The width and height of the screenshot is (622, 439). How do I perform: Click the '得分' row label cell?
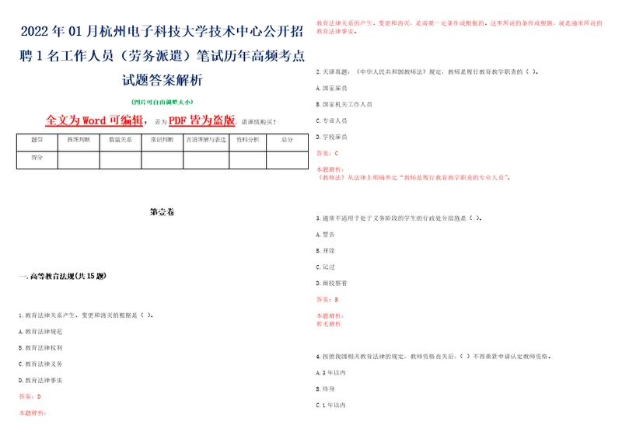point(37,160)
